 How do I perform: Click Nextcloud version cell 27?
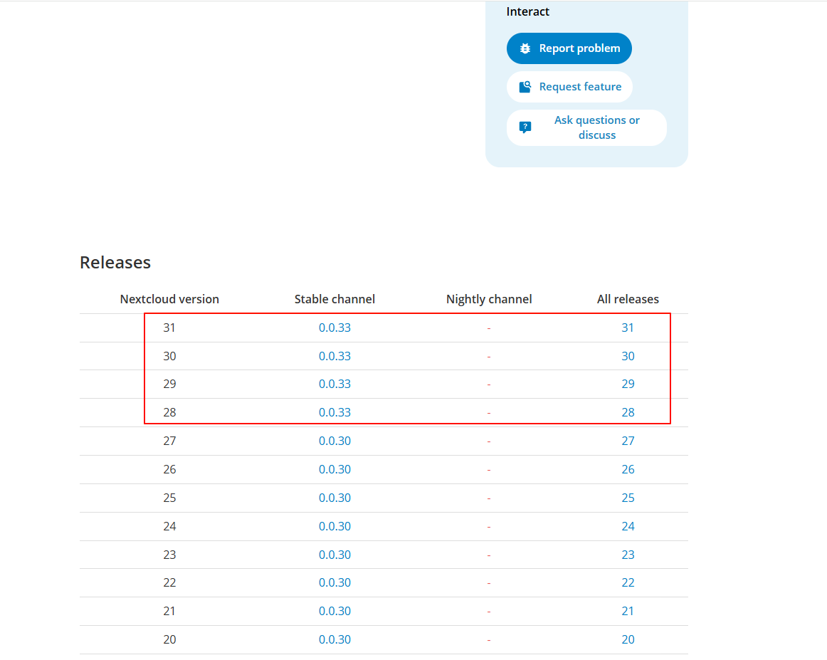(x=169, y=441)
